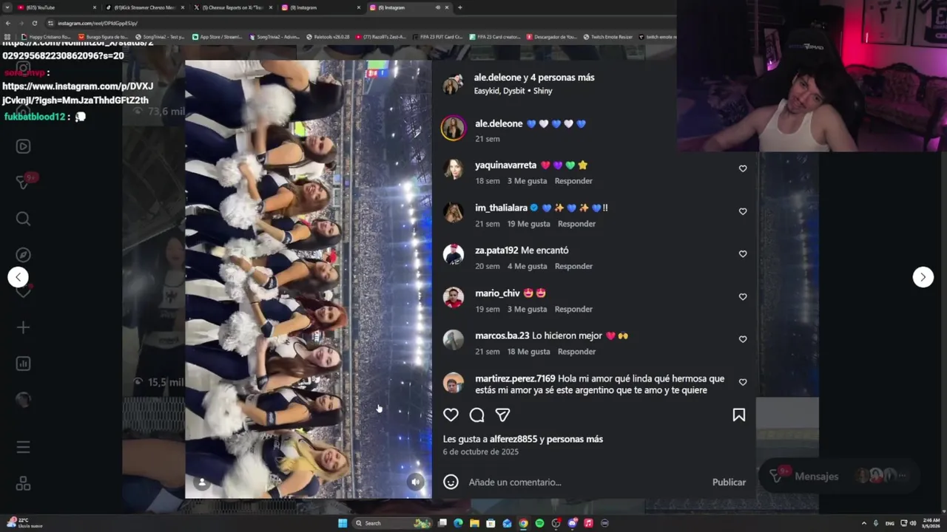Open the Windows Start menu

click(x=342, y=523)
